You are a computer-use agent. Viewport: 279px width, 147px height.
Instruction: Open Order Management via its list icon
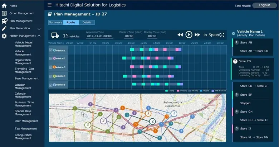4,13
